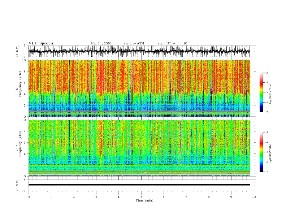Click the time axis tick label "7"
This screenshot has height=221, width=286.
click(186, 197)
